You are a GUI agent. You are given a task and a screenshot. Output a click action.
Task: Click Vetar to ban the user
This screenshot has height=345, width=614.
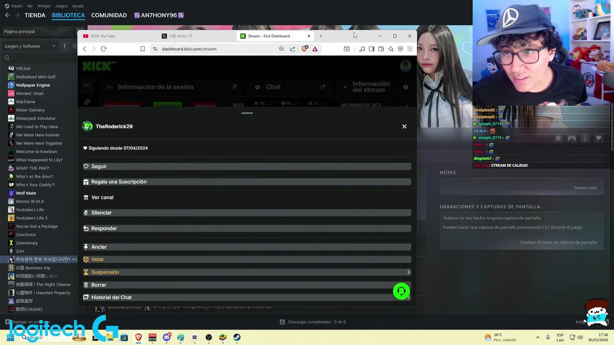pyautogui.click(x=247, y=259)
